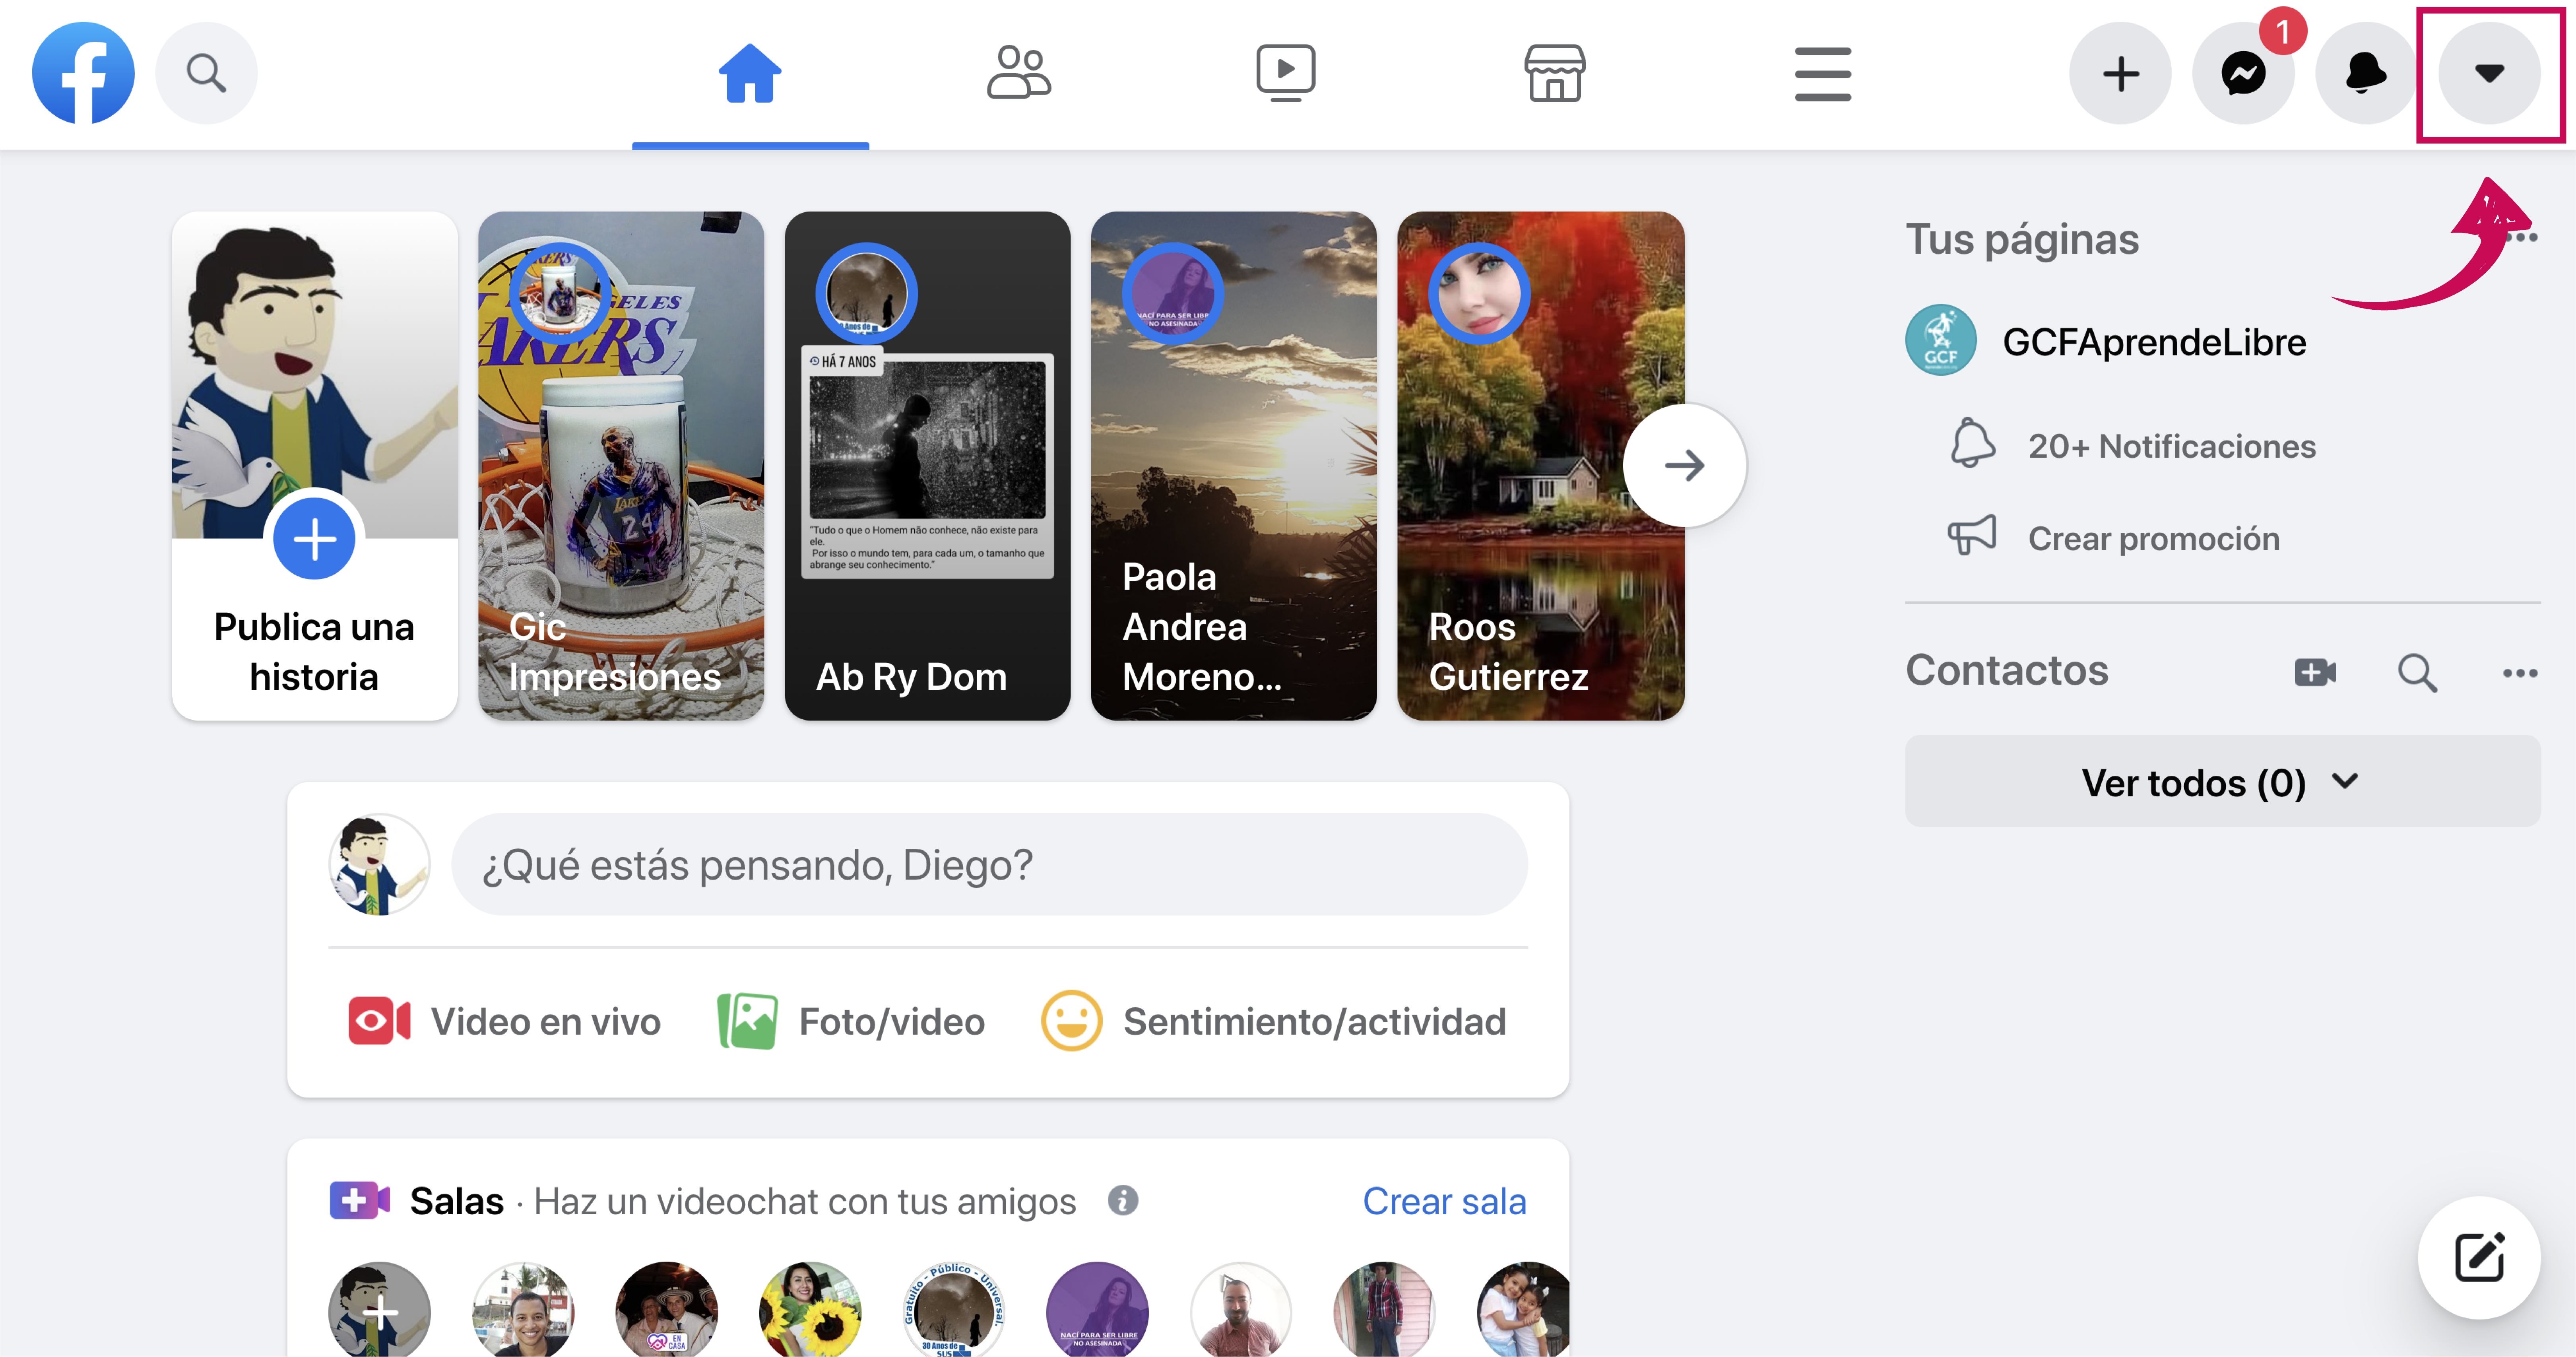This screenshot has width=2576, height=1357.
Task: Search contacts with the magnifier icon
Action: tap(2417, 673)
